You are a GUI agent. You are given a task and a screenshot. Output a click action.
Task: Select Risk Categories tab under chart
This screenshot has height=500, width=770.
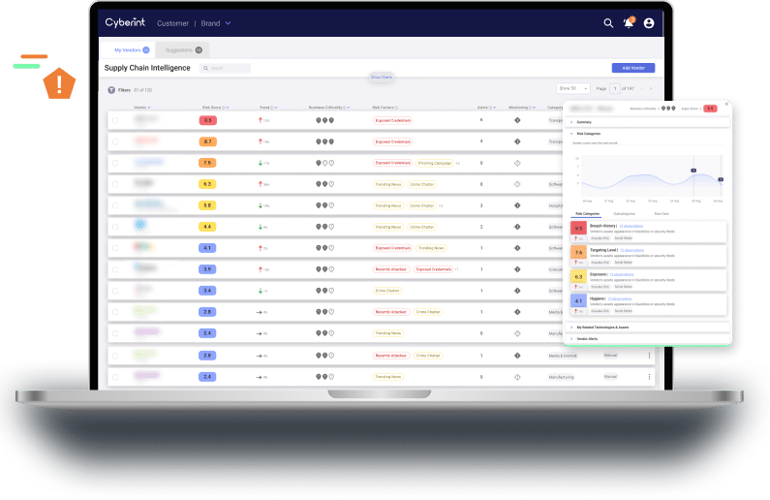(587, 214)
